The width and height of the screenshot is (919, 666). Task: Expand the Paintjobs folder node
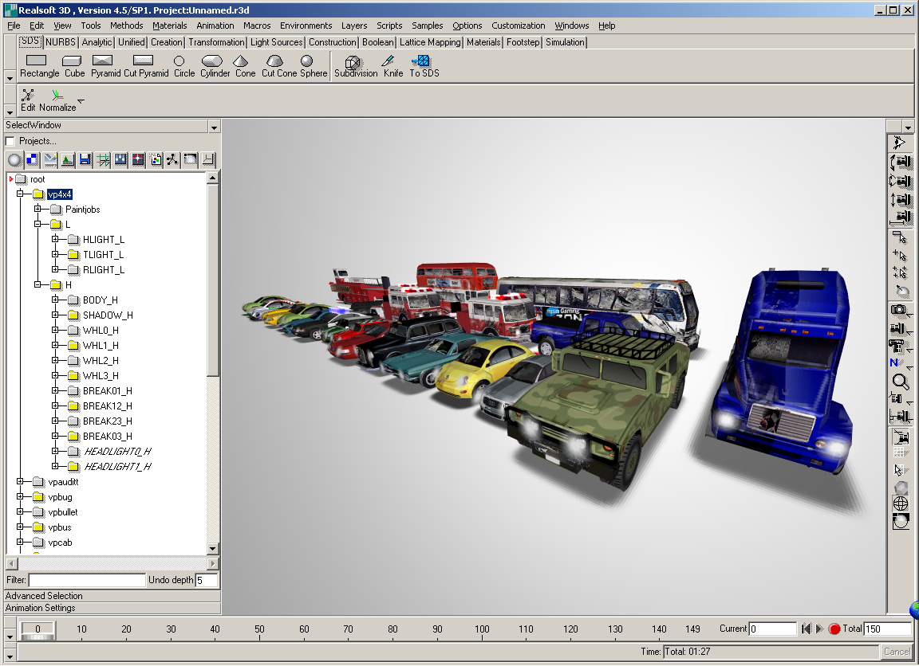tap(38, 210)
